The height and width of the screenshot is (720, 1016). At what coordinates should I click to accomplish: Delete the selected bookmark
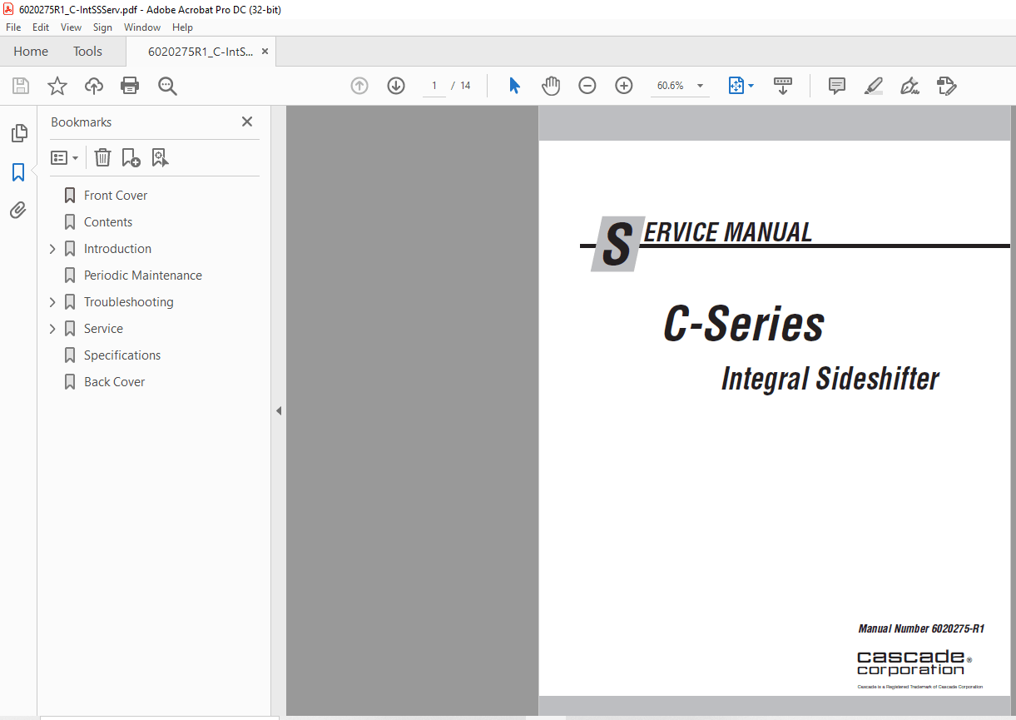(102, 157)
